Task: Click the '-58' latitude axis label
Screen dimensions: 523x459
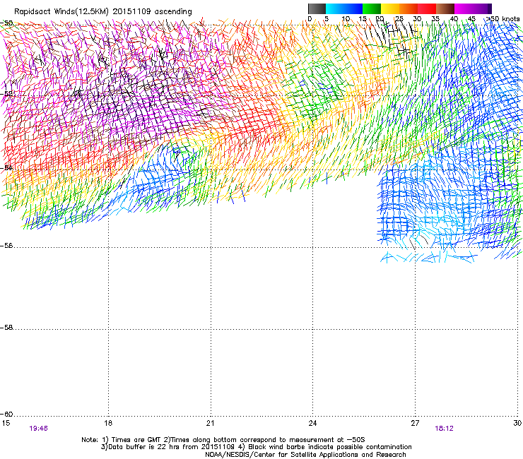Action: pos(6,328)
